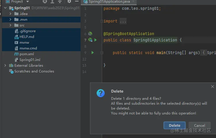Cancel the Delete dialog
The width and height of the screenshot is (216, 138).
(200, 125)
